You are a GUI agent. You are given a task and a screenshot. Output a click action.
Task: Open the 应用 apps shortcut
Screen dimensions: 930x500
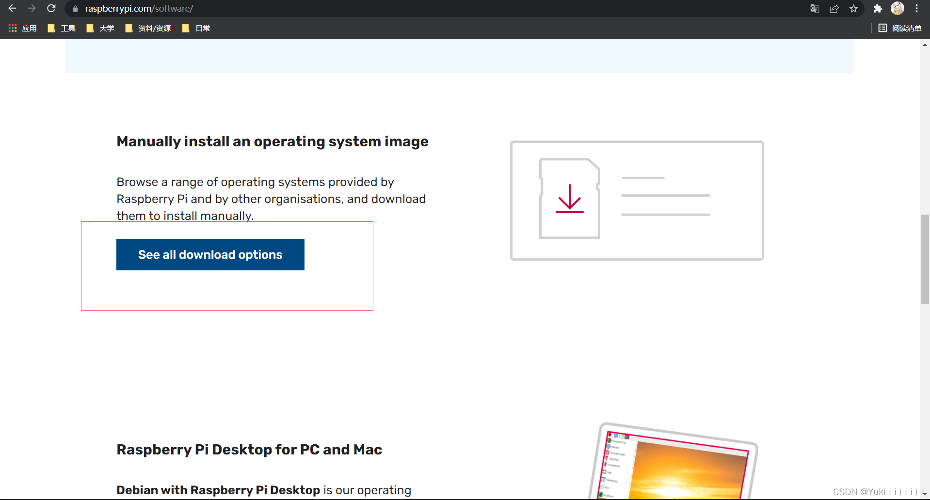(23, 29)
